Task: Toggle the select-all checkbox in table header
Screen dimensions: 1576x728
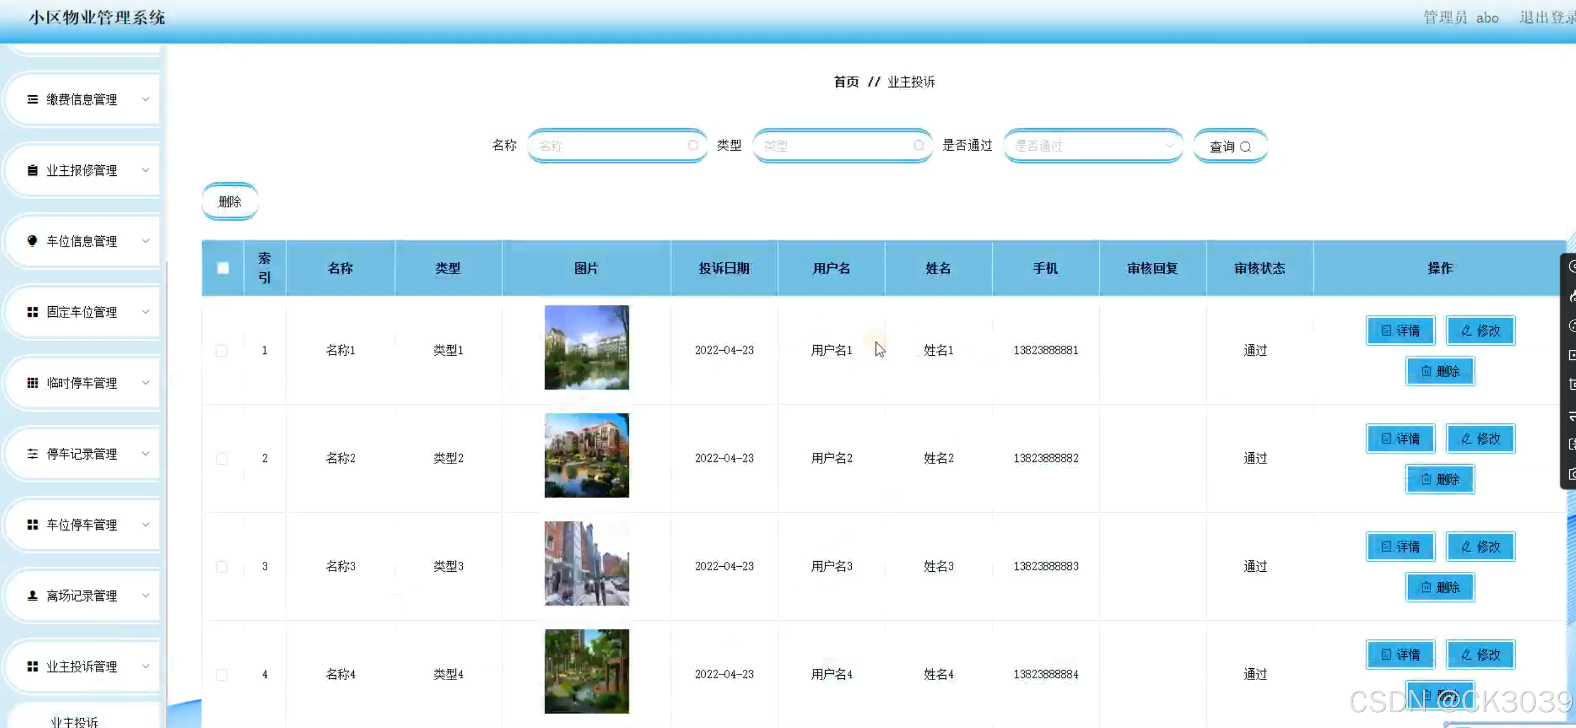Action: click(223, 268)
